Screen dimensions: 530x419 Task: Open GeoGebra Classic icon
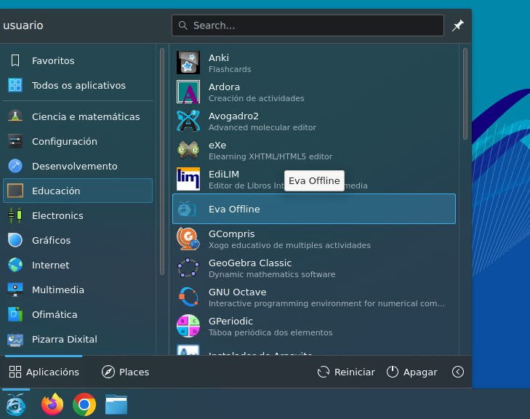(188, 268)
